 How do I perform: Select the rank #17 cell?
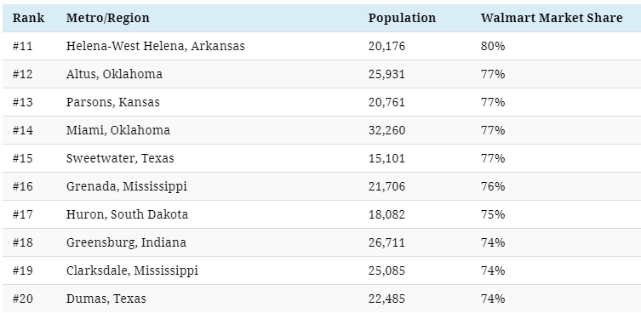[22, 214]
